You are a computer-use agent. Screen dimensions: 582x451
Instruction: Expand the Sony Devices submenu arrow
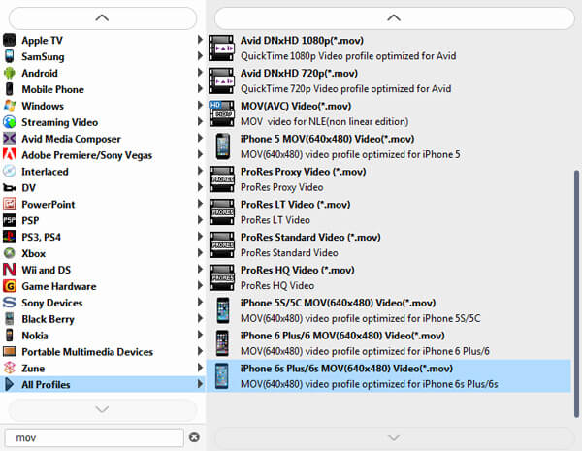point(200,302)
